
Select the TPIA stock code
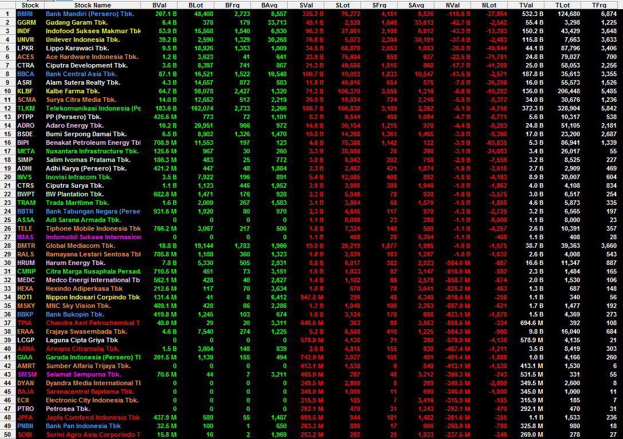pos(25,323)
